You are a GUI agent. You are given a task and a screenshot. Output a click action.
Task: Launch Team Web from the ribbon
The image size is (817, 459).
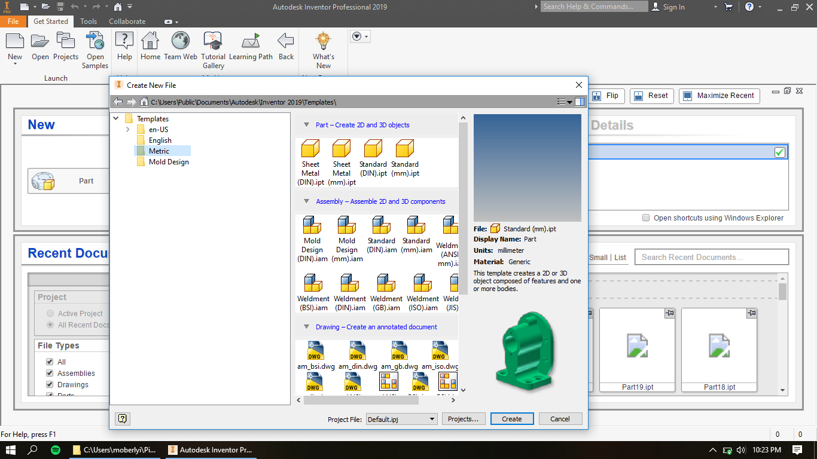click(181, 47)
